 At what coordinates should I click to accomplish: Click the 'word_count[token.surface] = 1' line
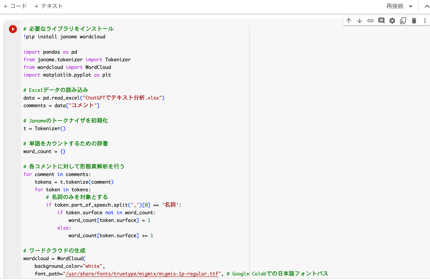pyautogui.click(x=110, y=220)
